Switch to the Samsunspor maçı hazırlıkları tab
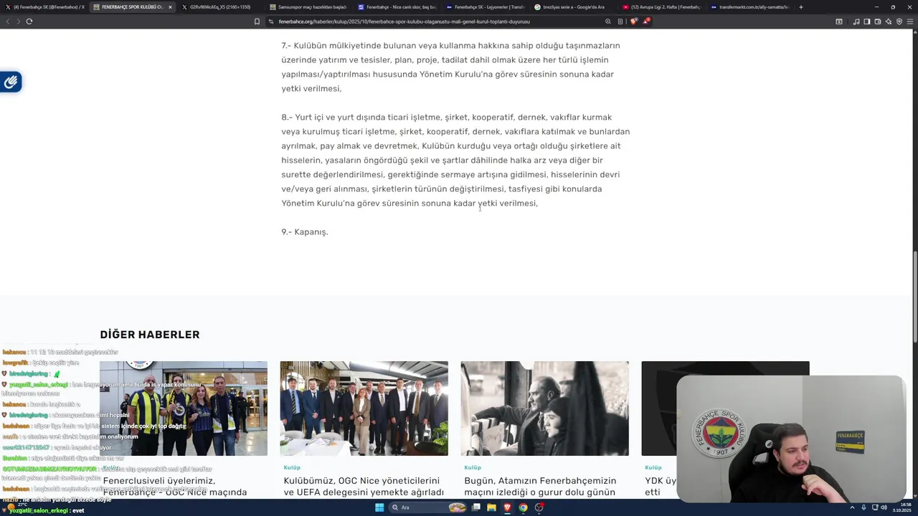 (x=308, y=7)
